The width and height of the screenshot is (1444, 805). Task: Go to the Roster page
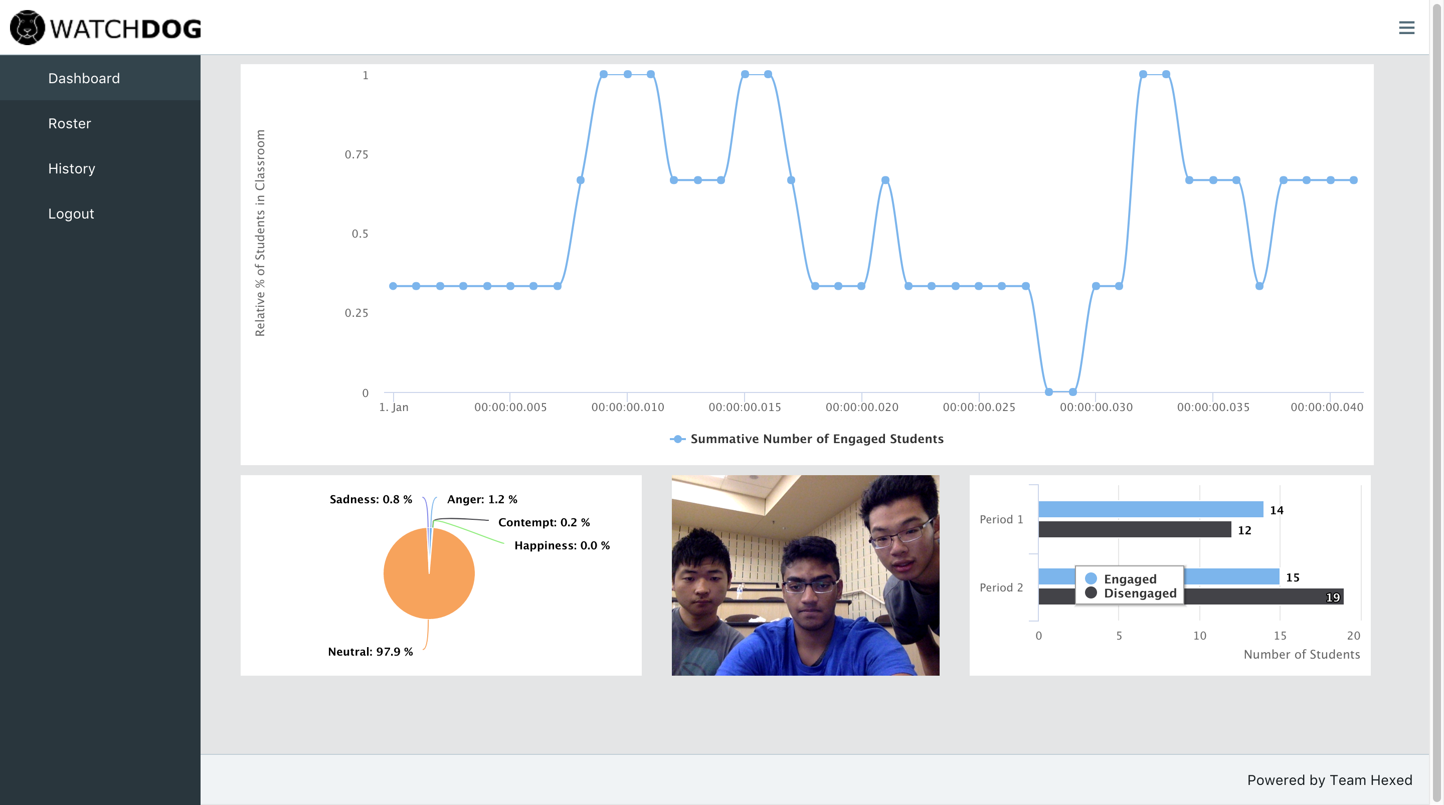(70, 123)
